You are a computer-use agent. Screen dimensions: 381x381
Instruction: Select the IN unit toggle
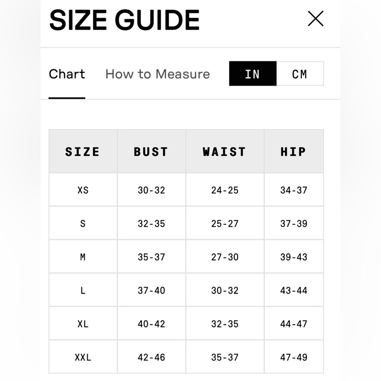253,74
